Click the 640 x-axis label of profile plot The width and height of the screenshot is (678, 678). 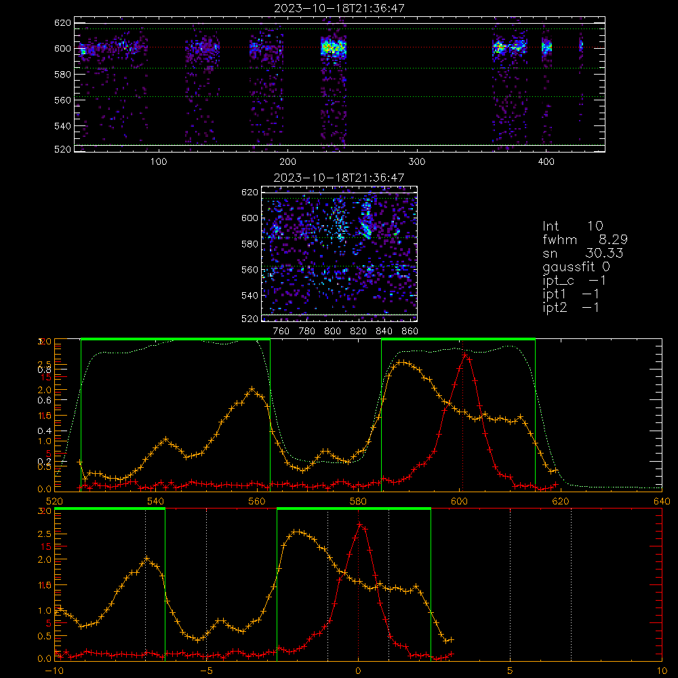pyautogui.click(x=662, y=502)
